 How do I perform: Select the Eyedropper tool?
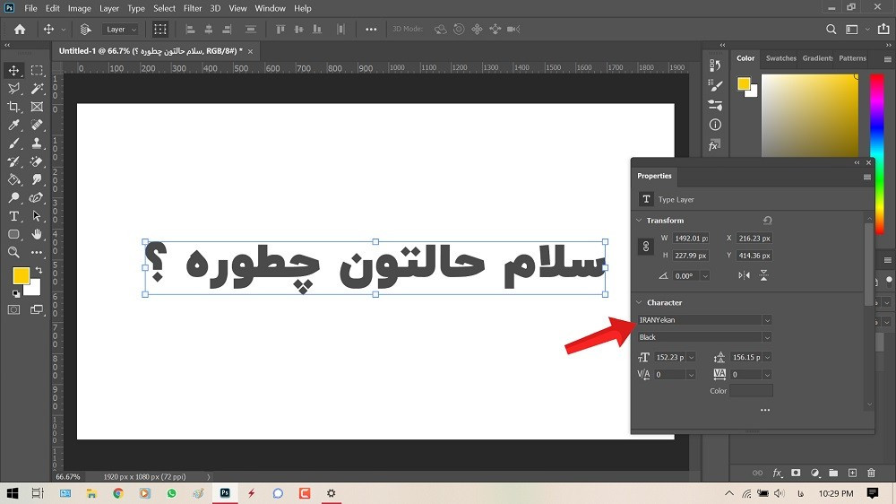pyautogui.click(x=13, y=125)
